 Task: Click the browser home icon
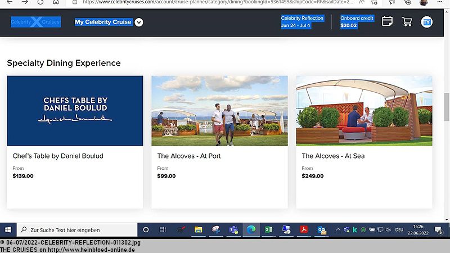tap(56, 2)
